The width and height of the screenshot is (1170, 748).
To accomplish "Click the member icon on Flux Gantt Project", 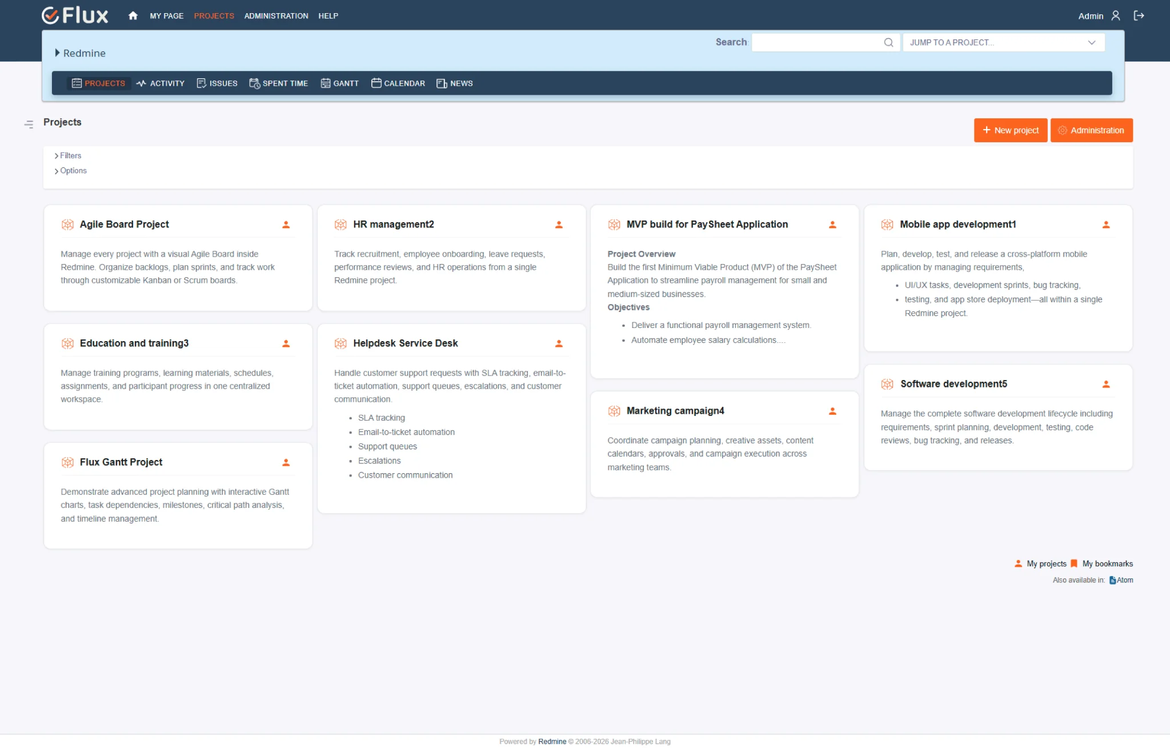I will click(286, 462).
